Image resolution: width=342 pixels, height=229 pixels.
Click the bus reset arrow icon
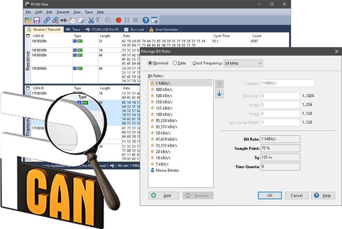[64, 20]
